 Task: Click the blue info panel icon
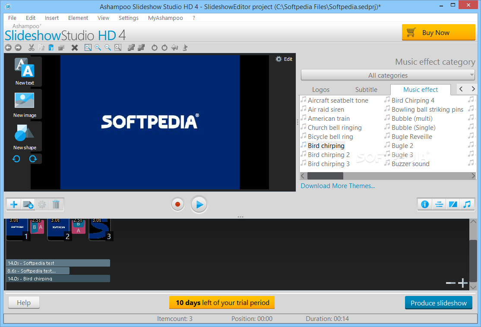pyautogui.click(x=425, y=204)
